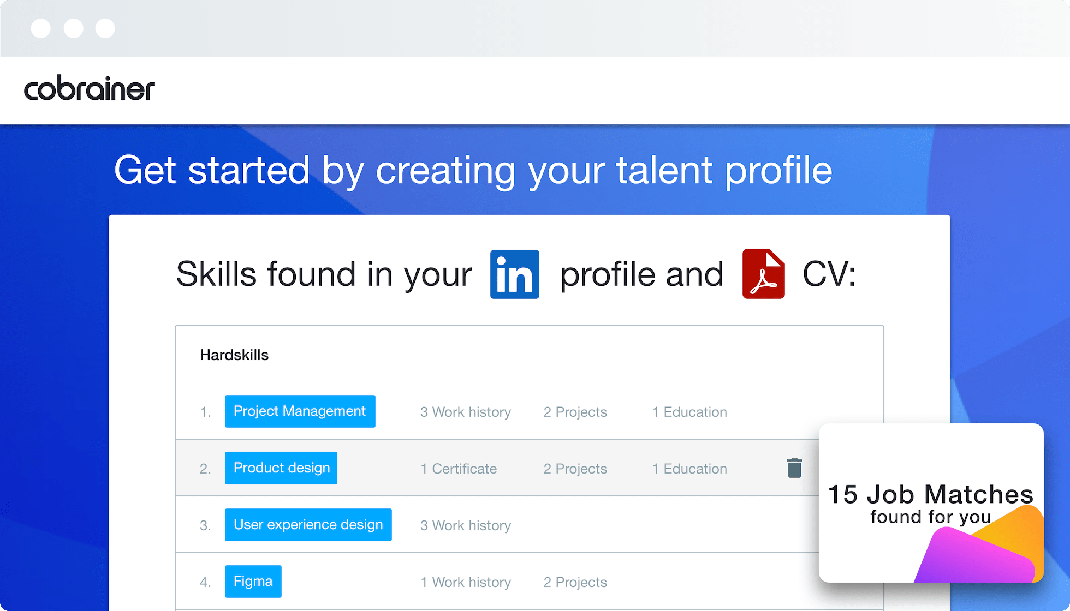The height and width of the screenshot is (611, 1070).
Task: Open the PDF CV icon
Action: click(763, 273)
